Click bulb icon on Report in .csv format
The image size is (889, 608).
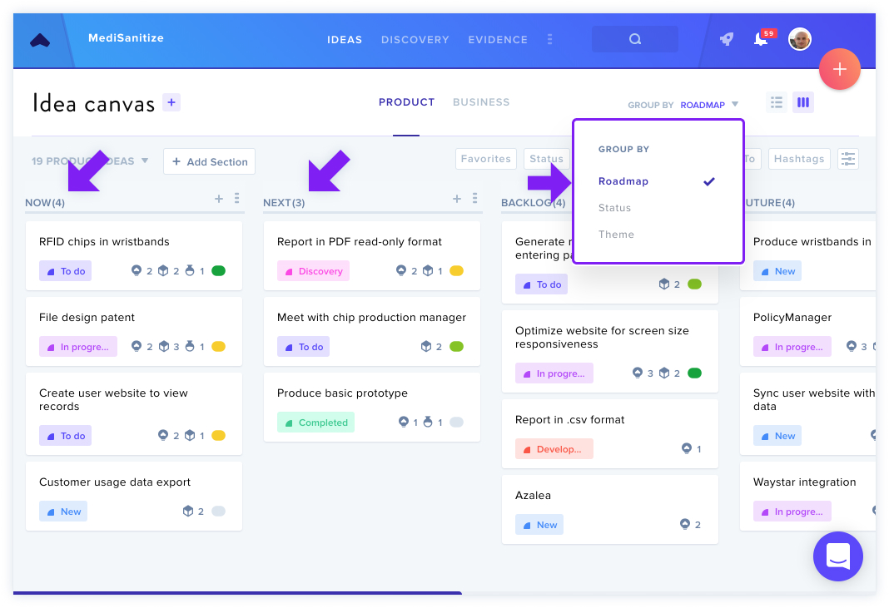pyautogui.click(x=687, y=448)
